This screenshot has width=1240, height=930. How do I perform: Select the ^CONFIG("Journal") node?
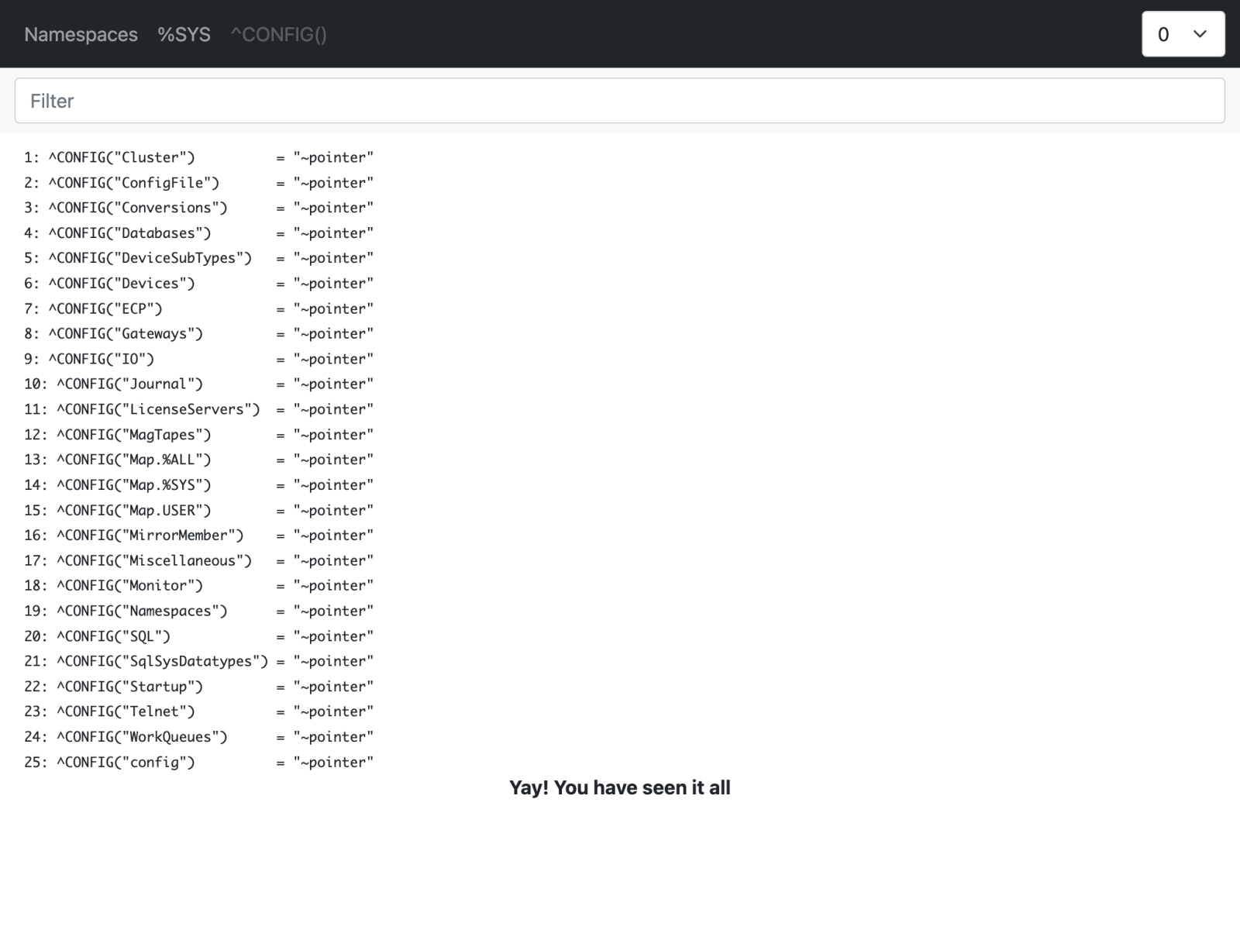coord(129,384)
